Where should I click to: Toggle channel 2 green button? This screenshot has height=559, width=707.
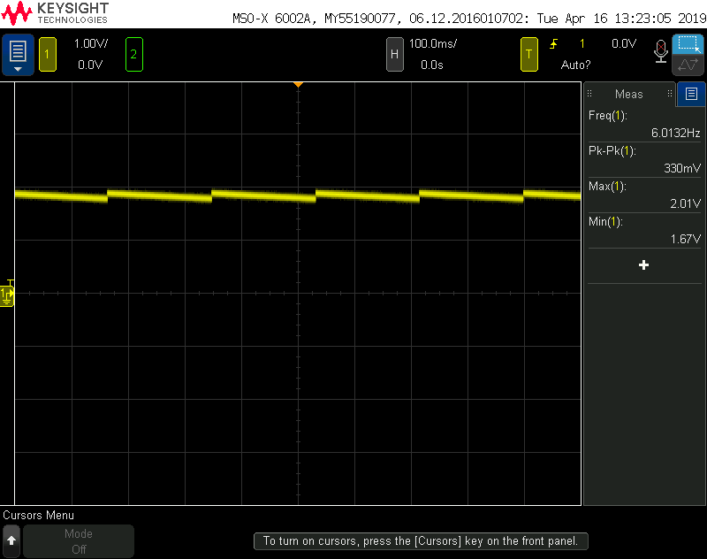(x=134, y=55)
